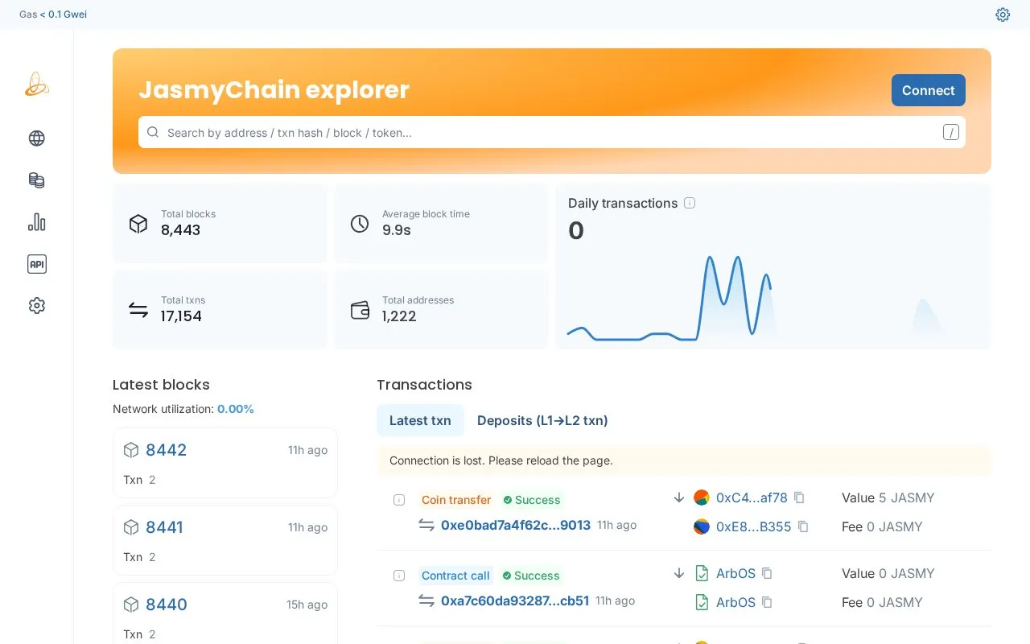Open the API sidebar icon
This screenshot has height=644, width=1030.
tap(37, 264)
